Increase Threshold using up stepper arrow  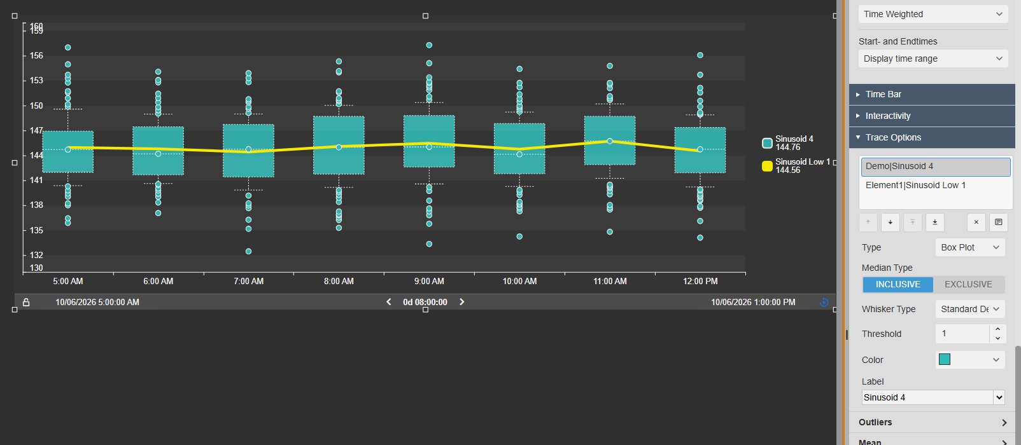tap(997, 329)
